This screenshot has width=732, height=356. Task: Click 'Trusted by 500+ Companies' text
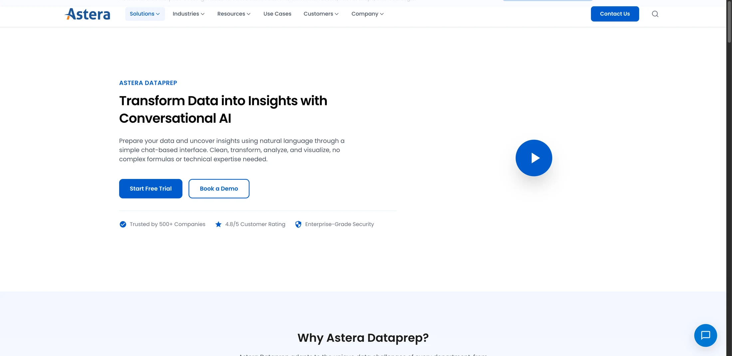coord(167,224)
